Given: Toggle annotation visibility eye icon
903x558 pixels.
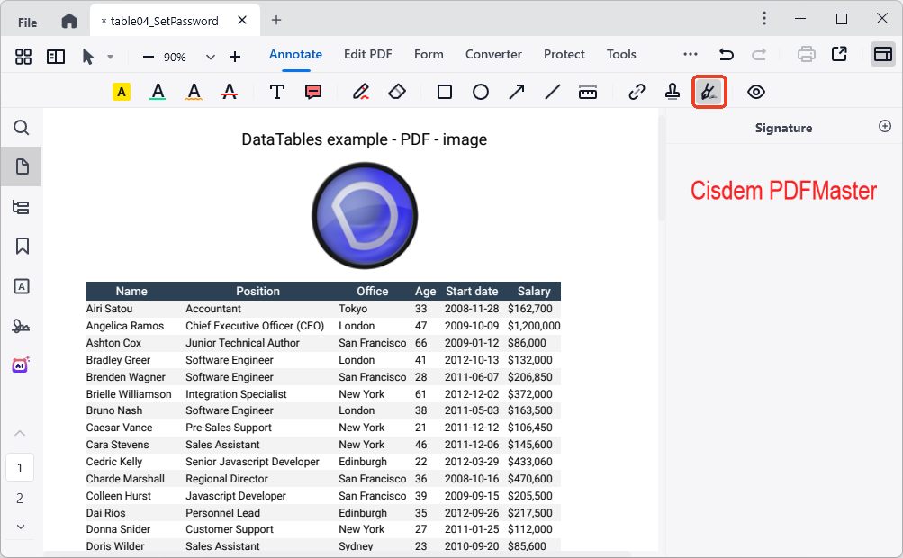Looking at the screenshot, I should point(756,92).
